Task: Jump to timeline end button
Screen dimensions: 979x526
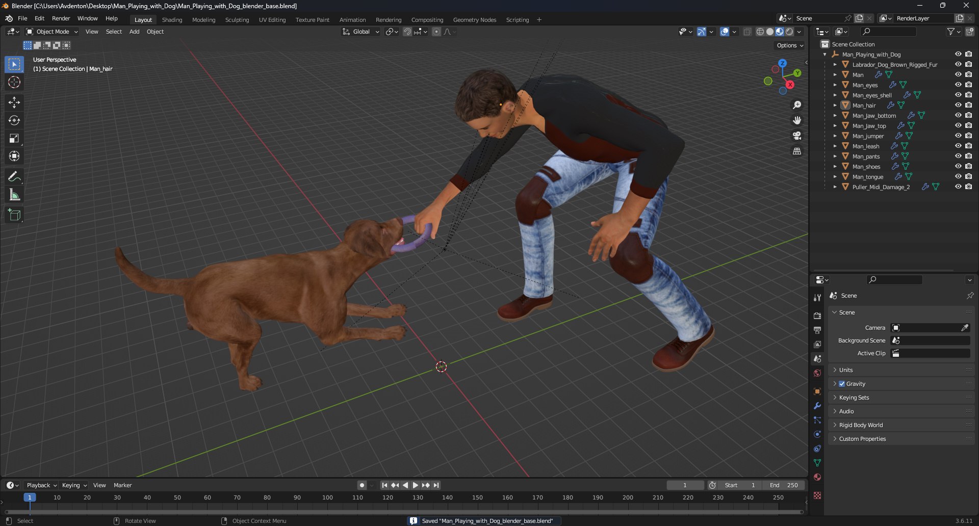Action: click(436, 485)
